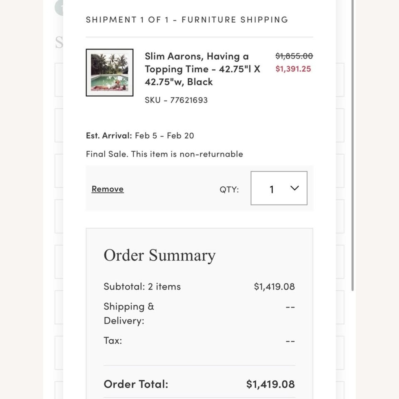Click the chevron arrow in quantity selector
The height and width of the screenshot is (399, 399).
coord(294,188)
